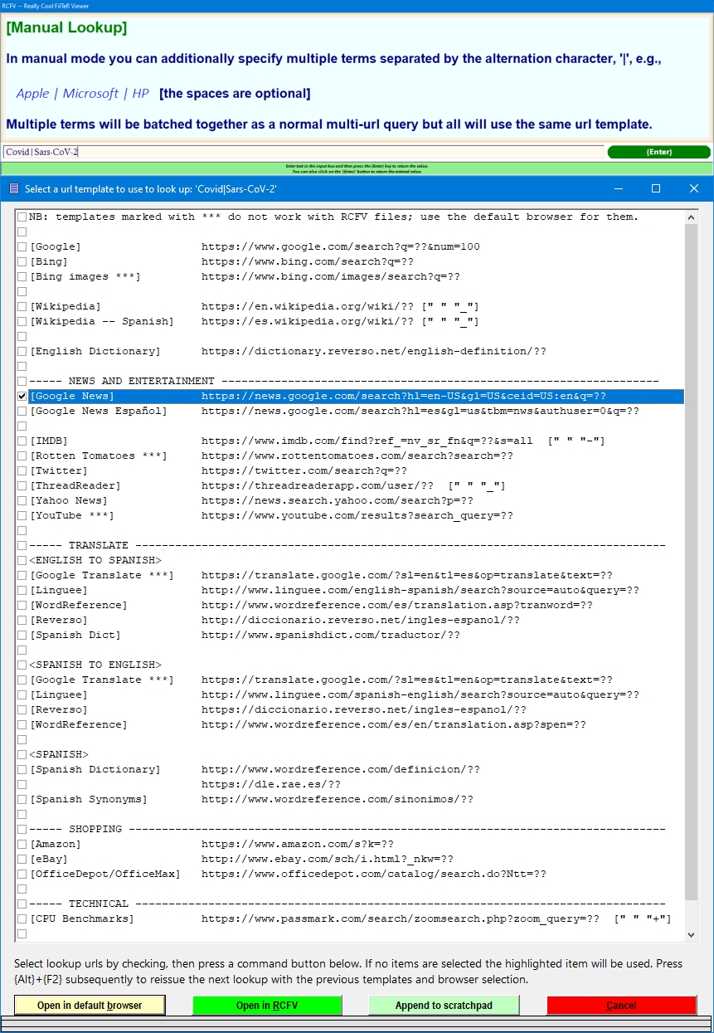The width and height of the screenshot is (714, 1033).
Task: Click the dialog's title bar icon
Action: [x=13, y=189]
